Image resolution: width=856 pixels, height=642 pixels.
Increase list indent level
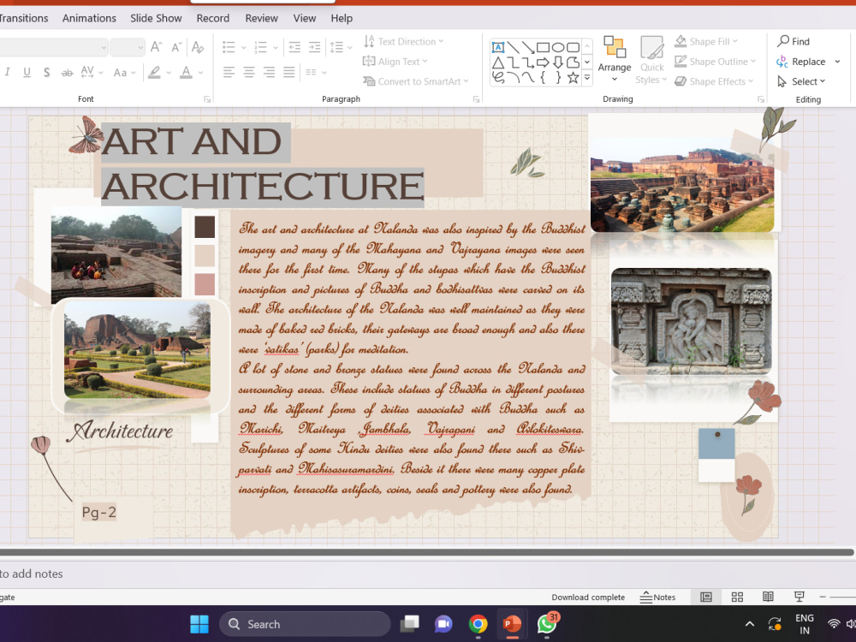coord(315,47)
